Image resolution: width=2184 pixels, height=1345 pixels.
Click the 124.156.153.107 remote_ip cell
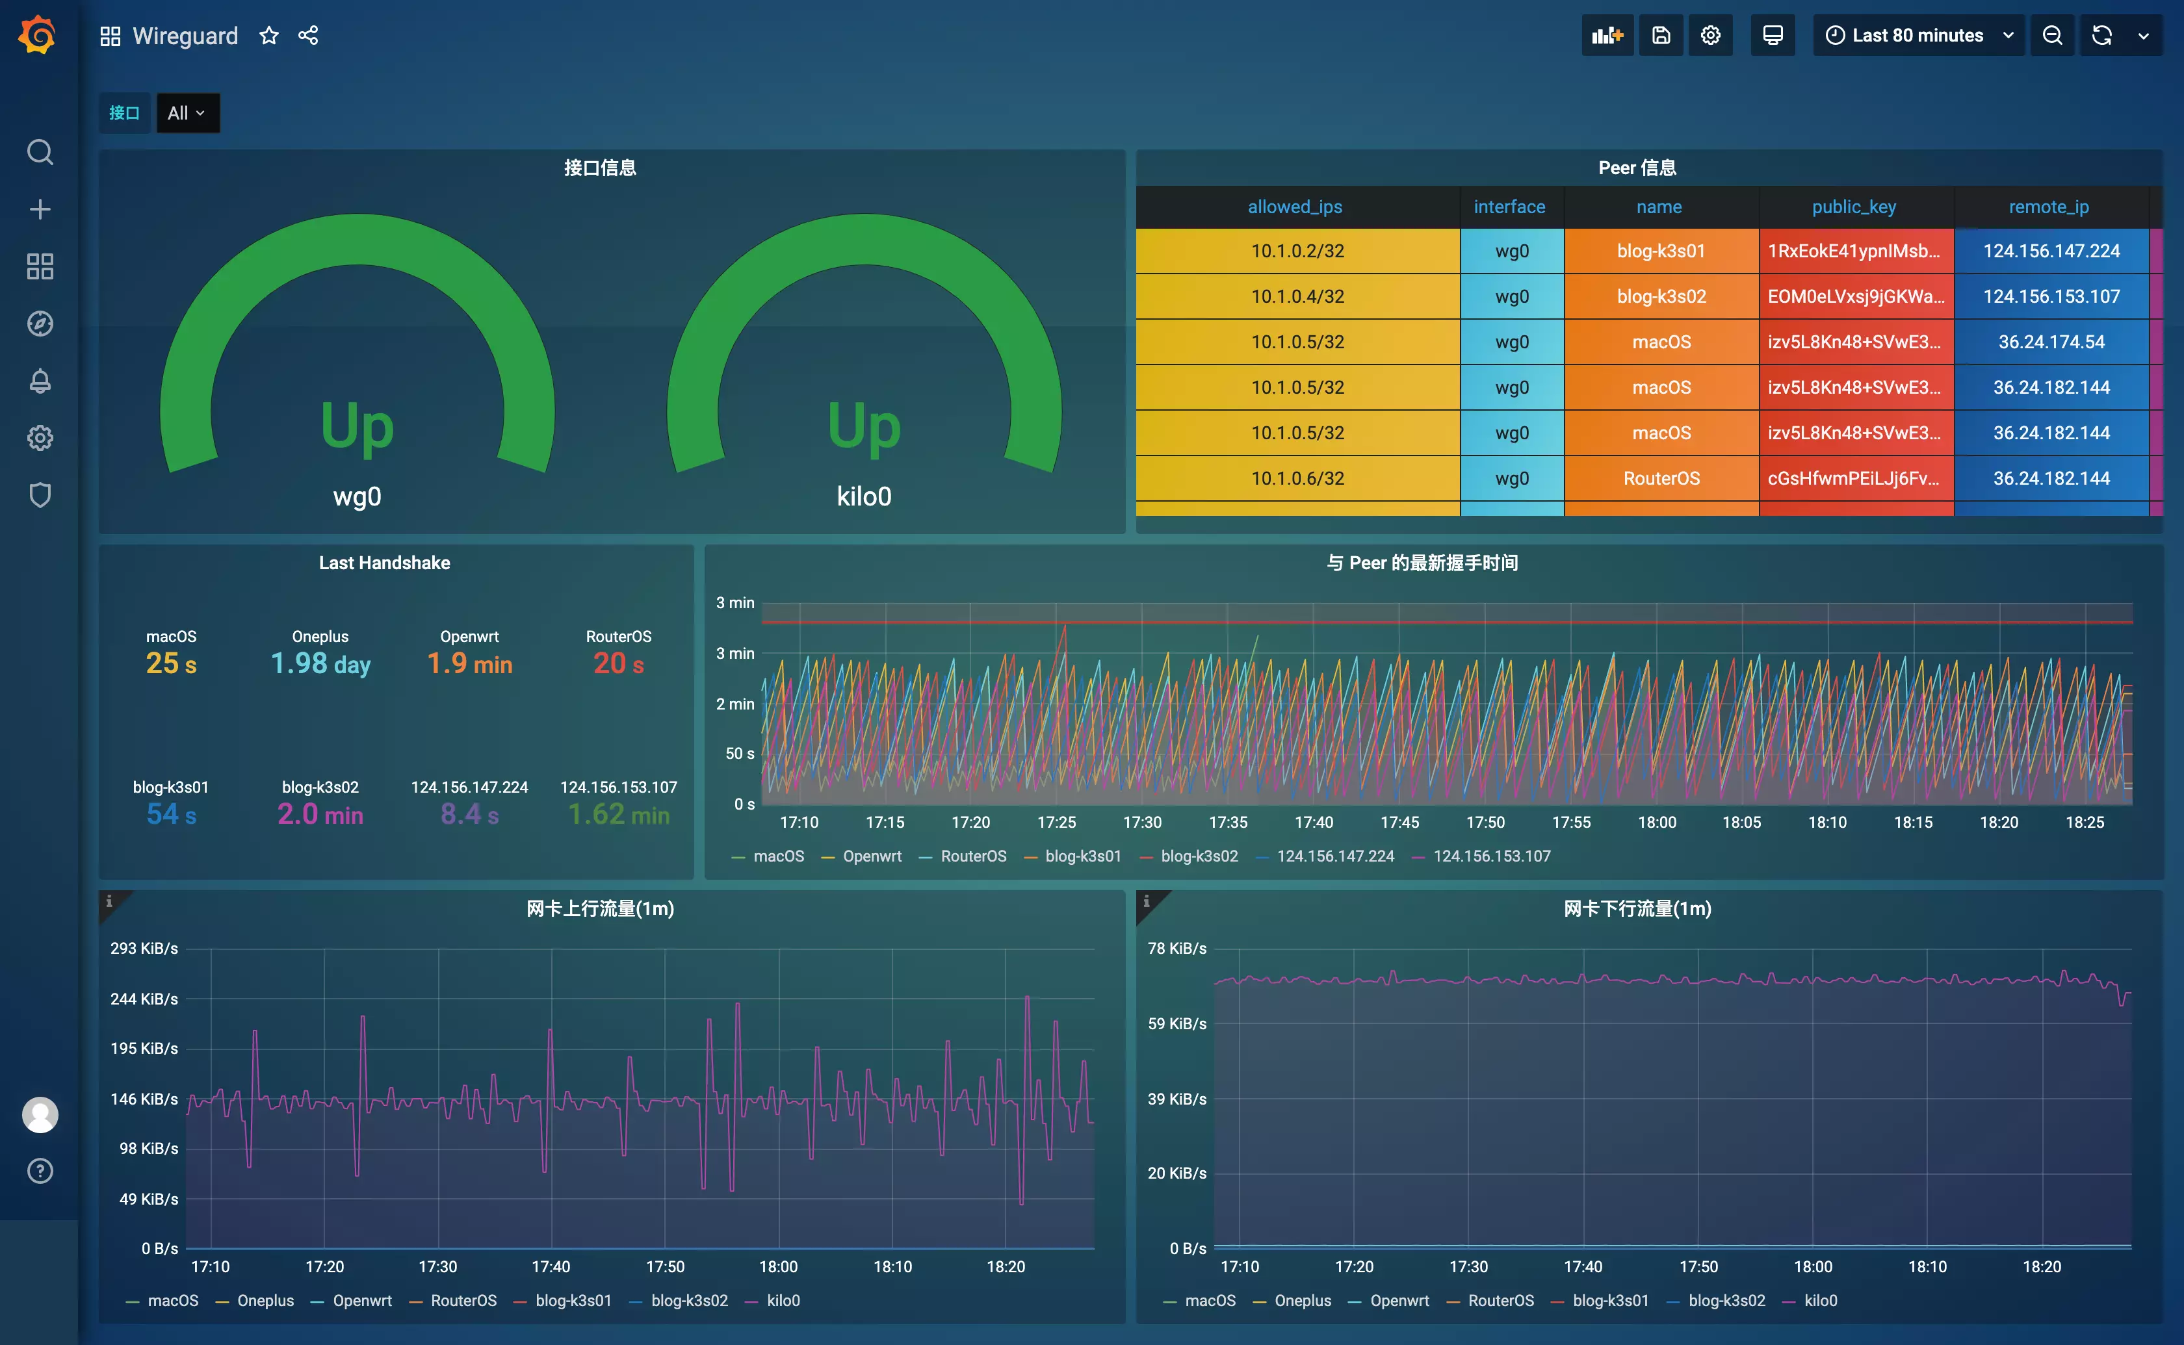[x=2051, y=296]
